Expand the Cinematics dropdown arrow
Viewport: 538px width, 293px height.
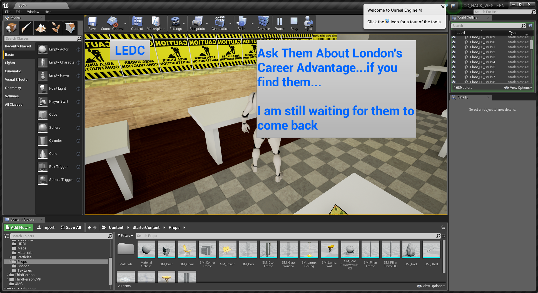(x=230, y=24)
